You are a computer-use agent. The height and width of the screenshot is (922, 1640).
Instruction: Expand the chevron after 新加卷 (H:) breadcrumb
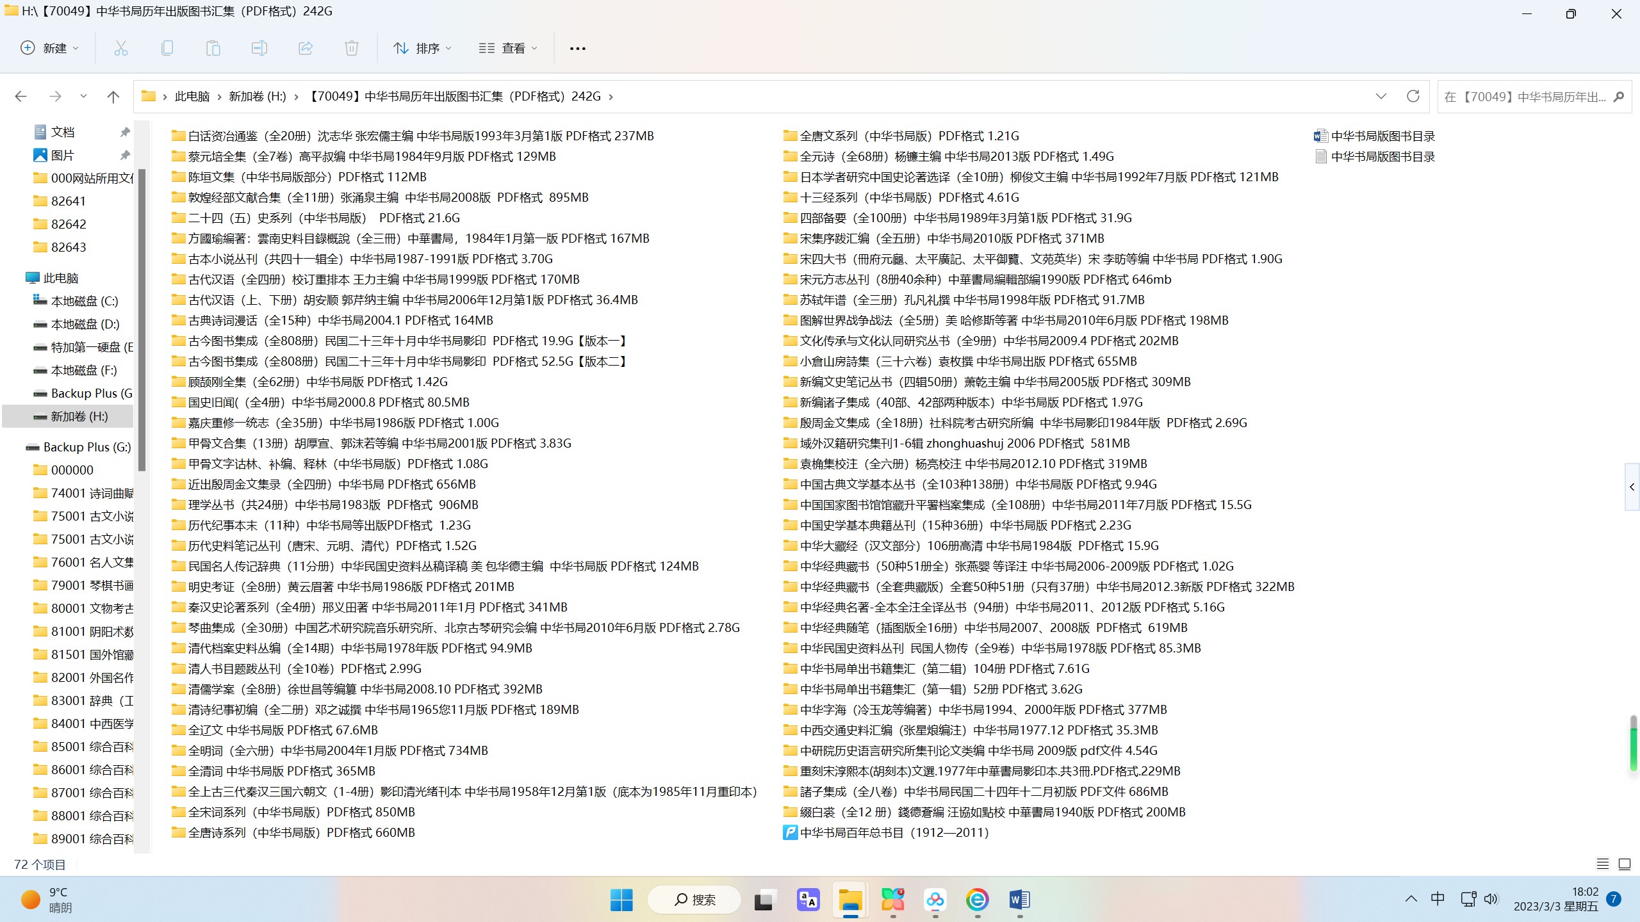296,97
